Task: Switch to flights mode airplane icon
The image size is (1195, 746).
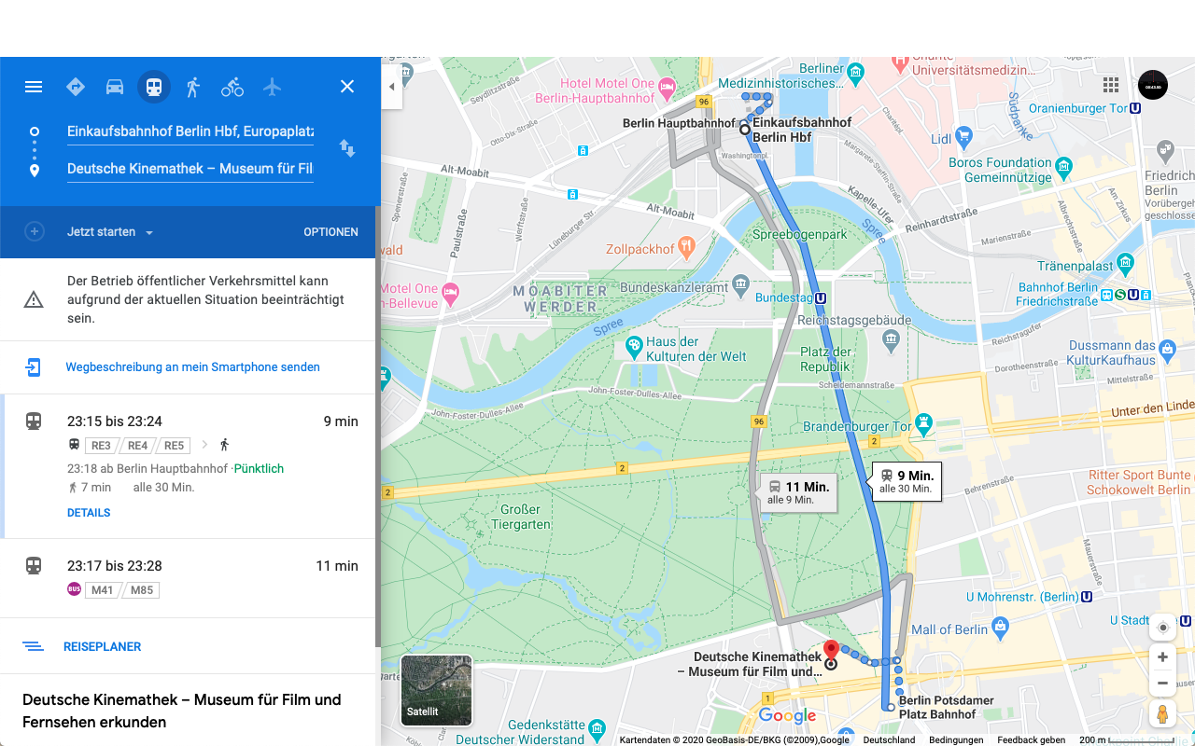Action: (x=272, y=87)
